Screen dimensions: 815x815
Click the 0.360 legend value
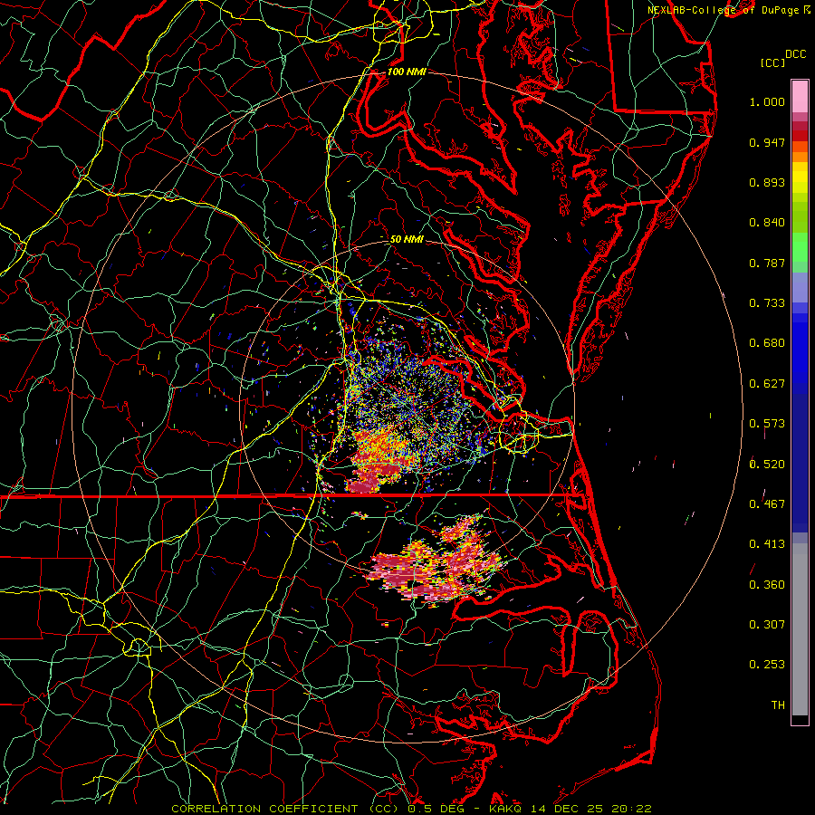coord(767,585)
